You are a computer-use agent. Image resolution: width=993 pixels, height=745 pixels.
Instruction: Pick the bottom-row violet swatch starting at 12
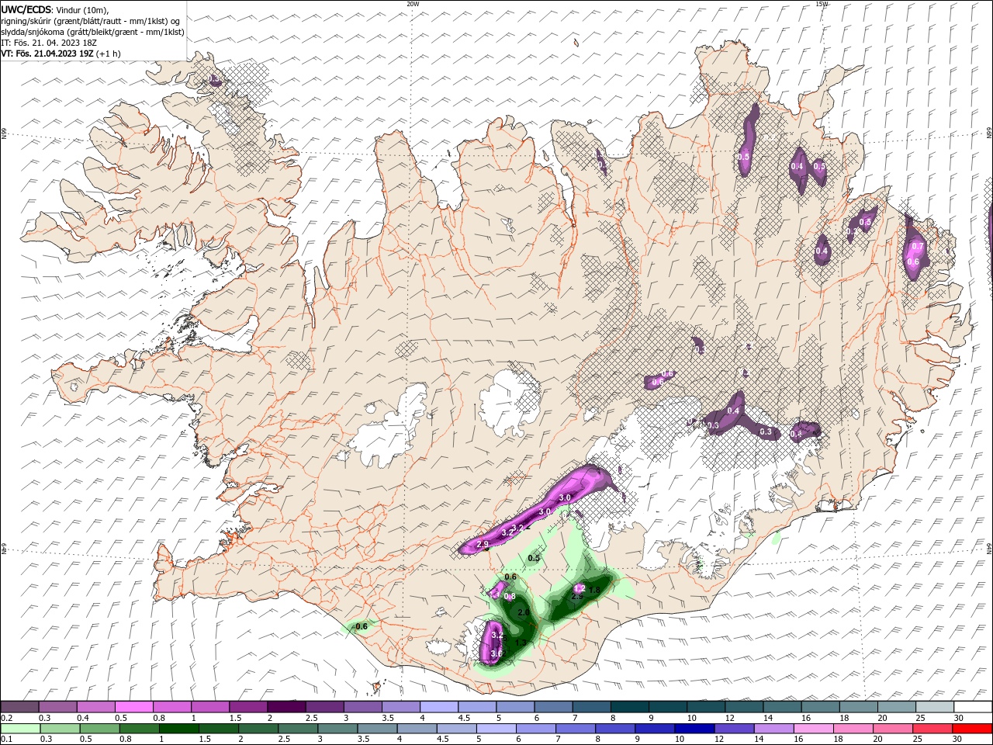pos(735,729)
